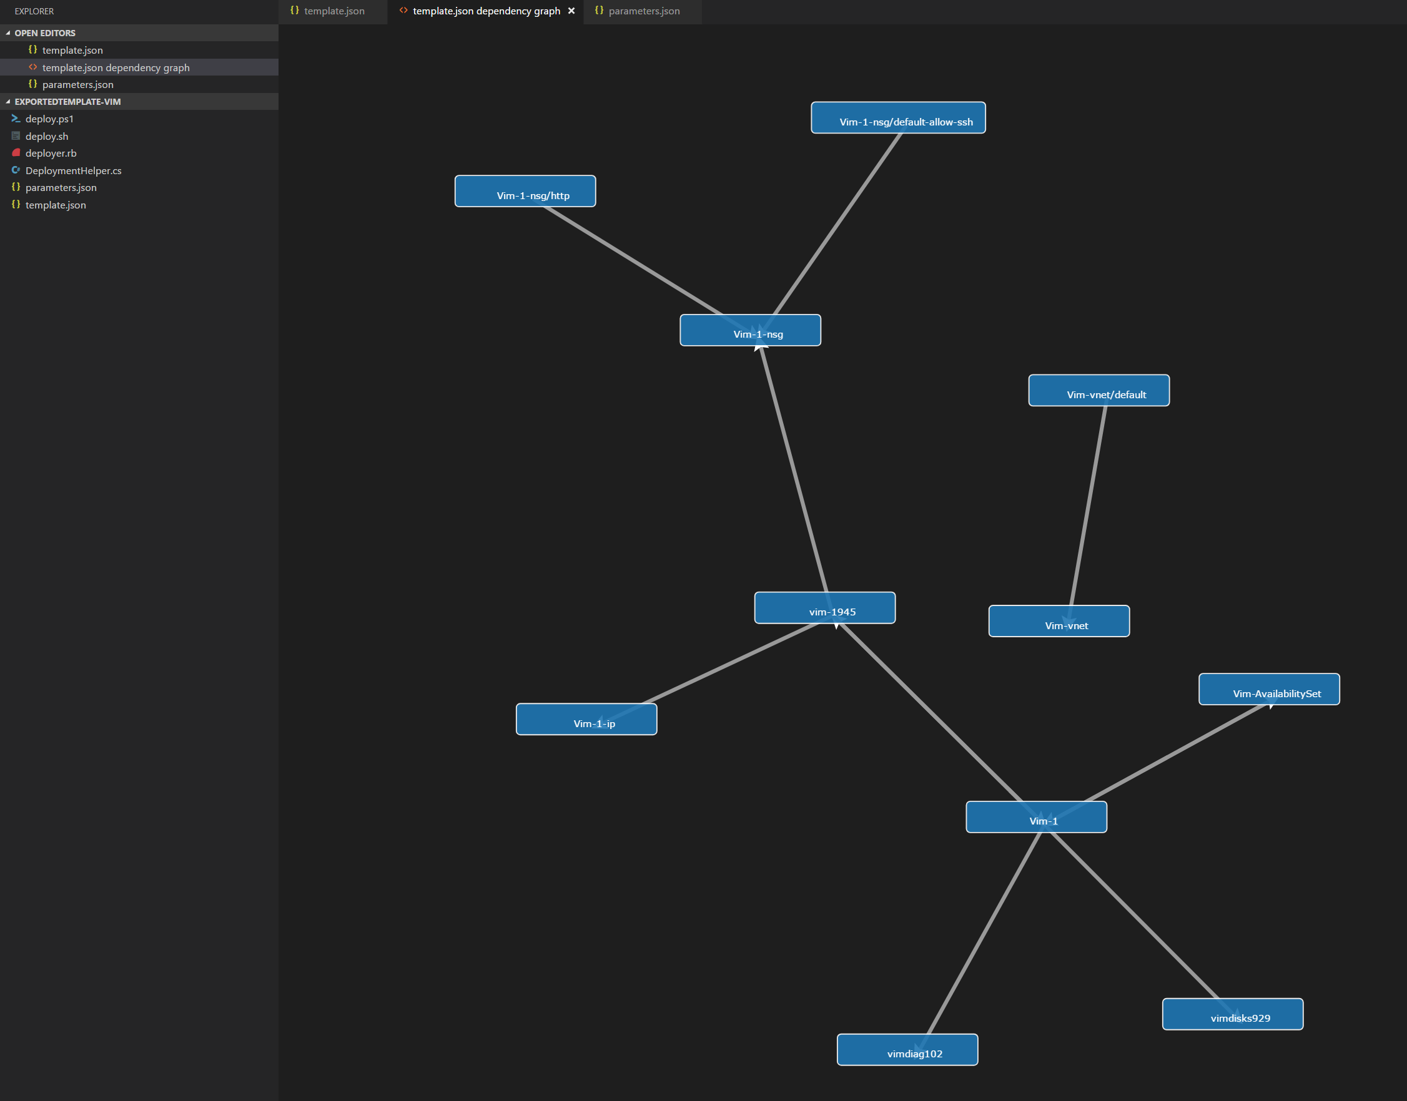The image size is (1407, 1101).
Task: Click the Ruby icon beside deployer.rb
Action: point(16,153)
